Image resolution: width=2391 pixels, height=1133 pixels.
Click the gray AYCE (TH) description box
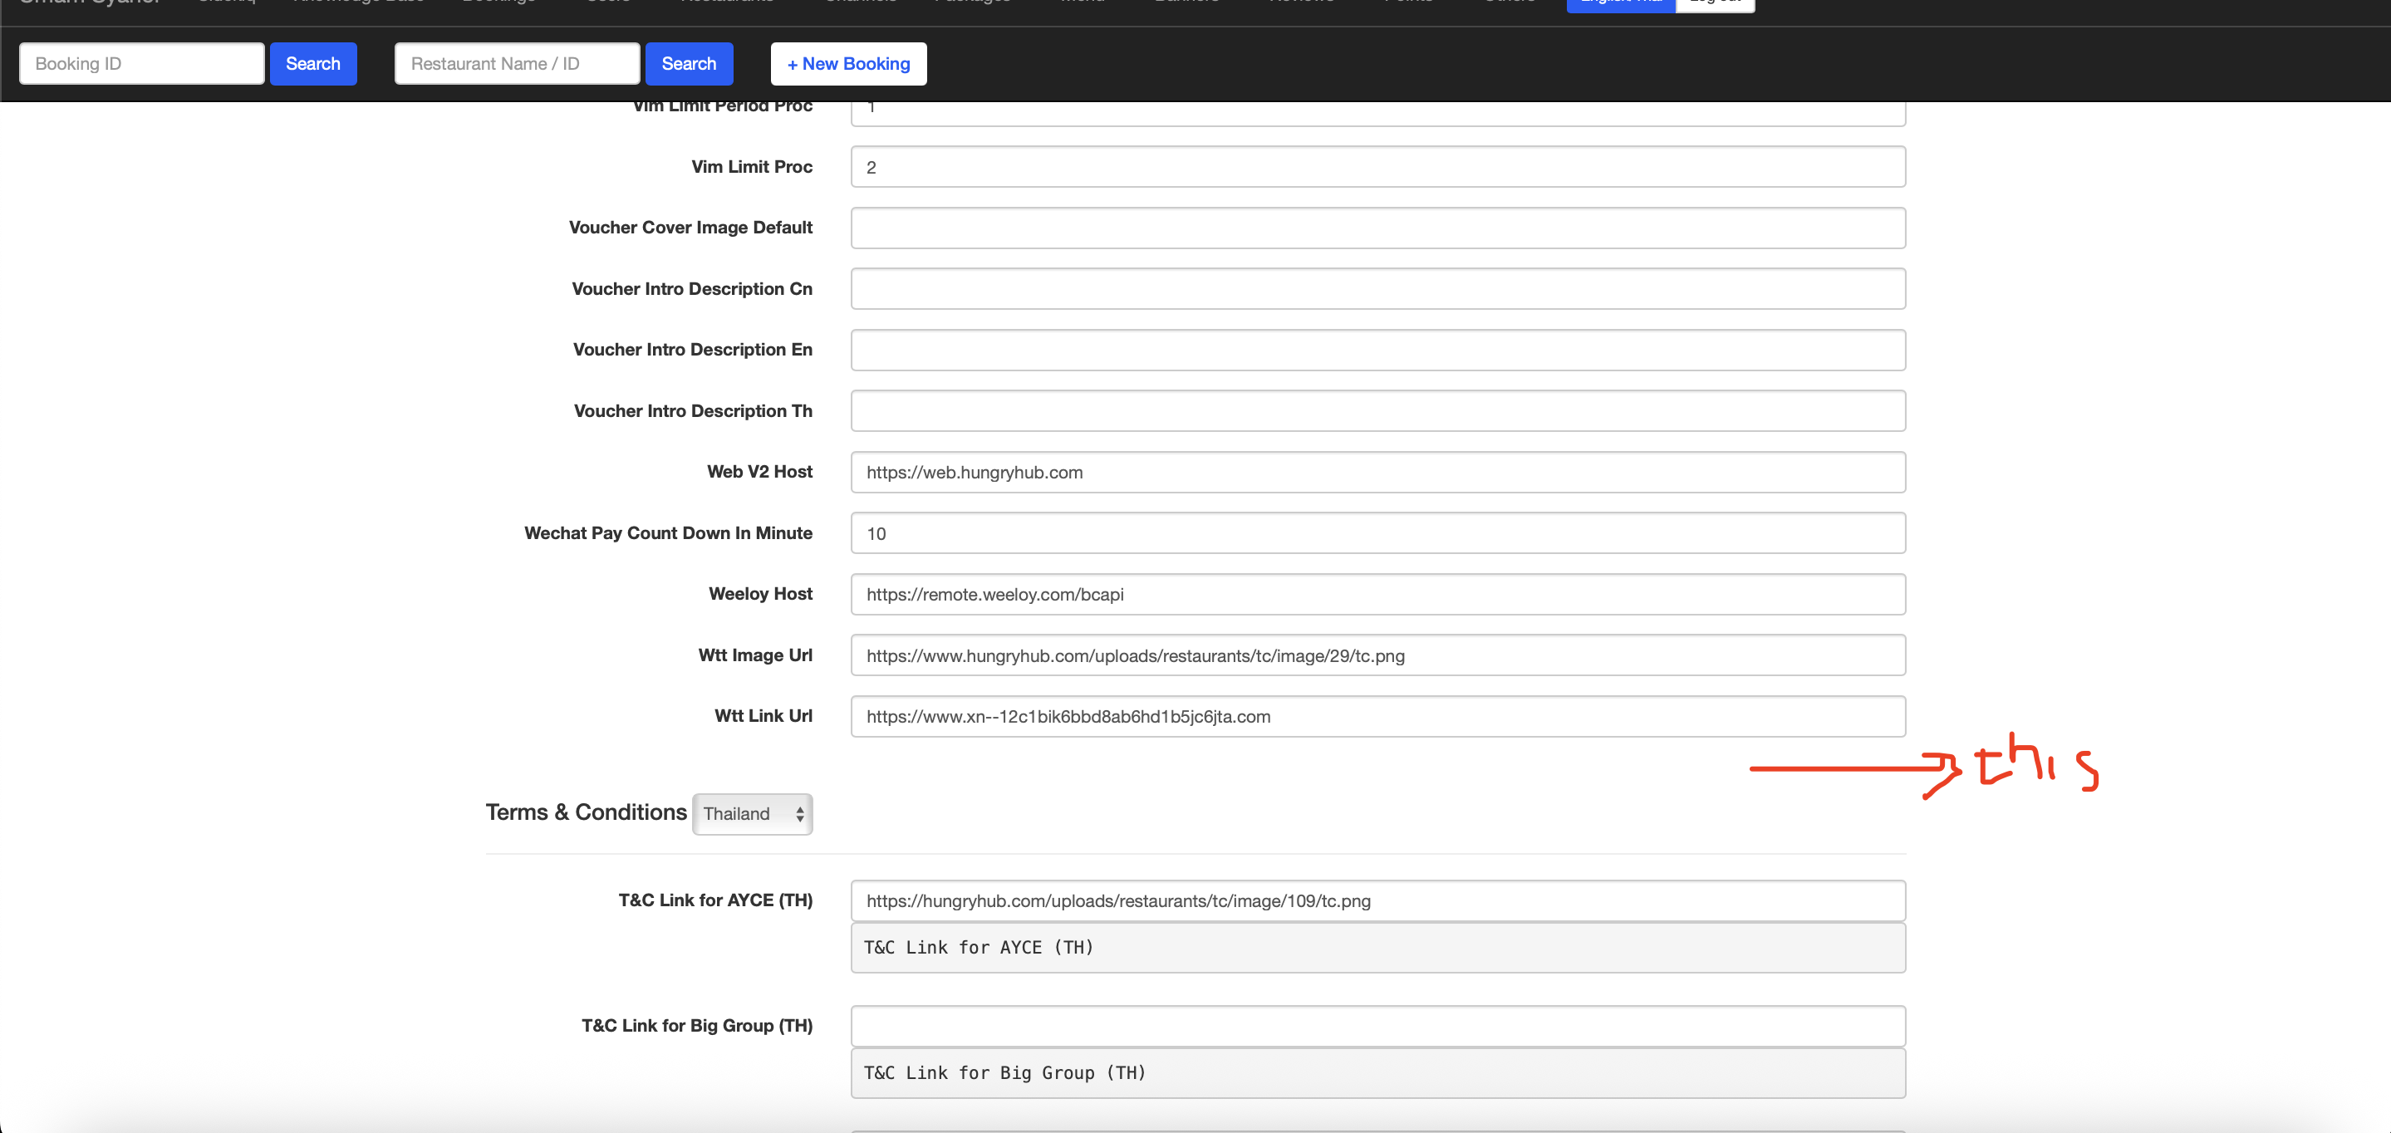[x=1377, y=948]
